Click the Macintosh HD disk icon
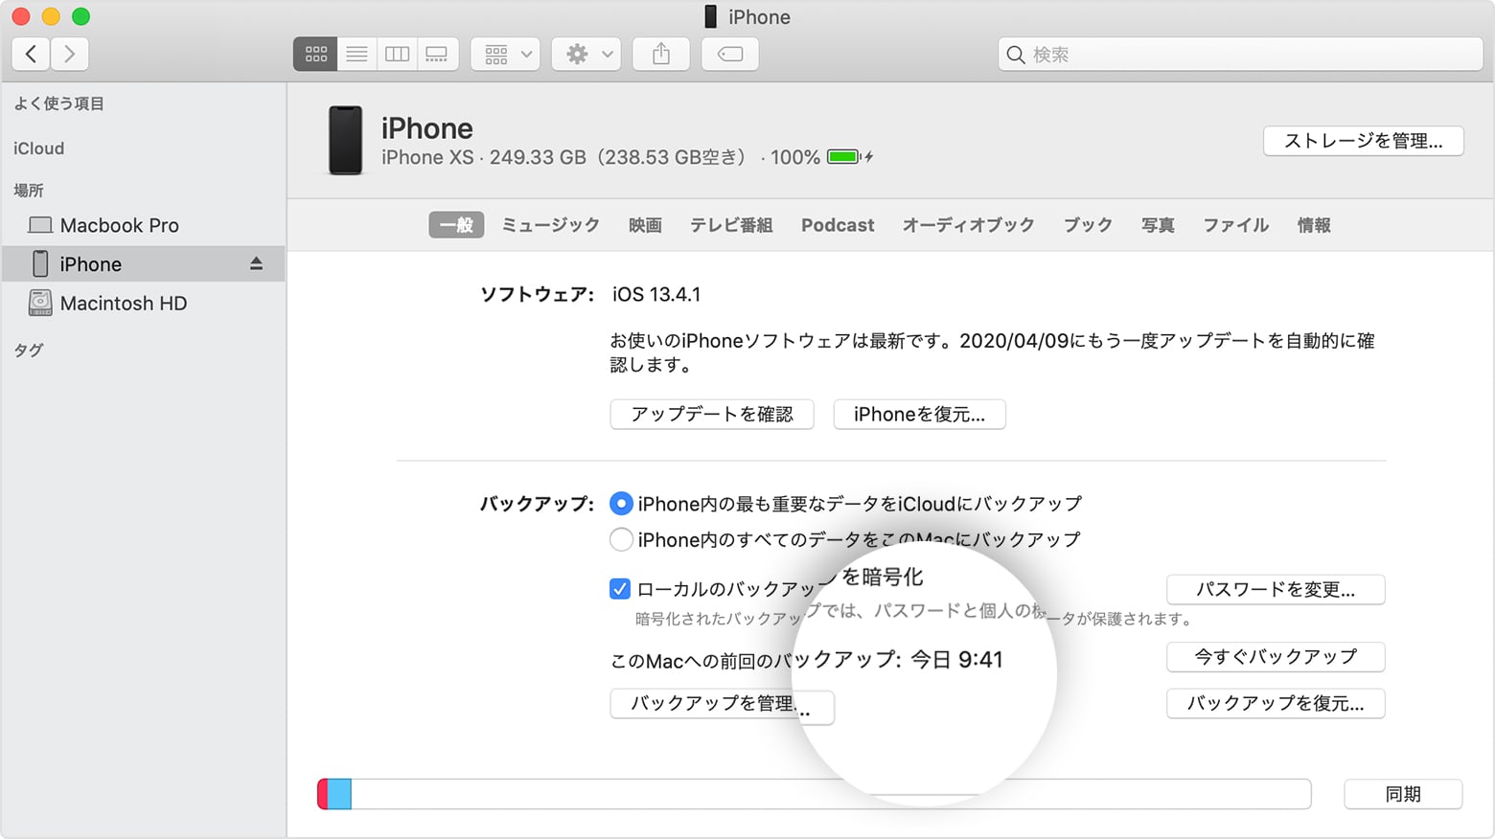Screen dimensions: 1495x839 [x=40, y=303]
